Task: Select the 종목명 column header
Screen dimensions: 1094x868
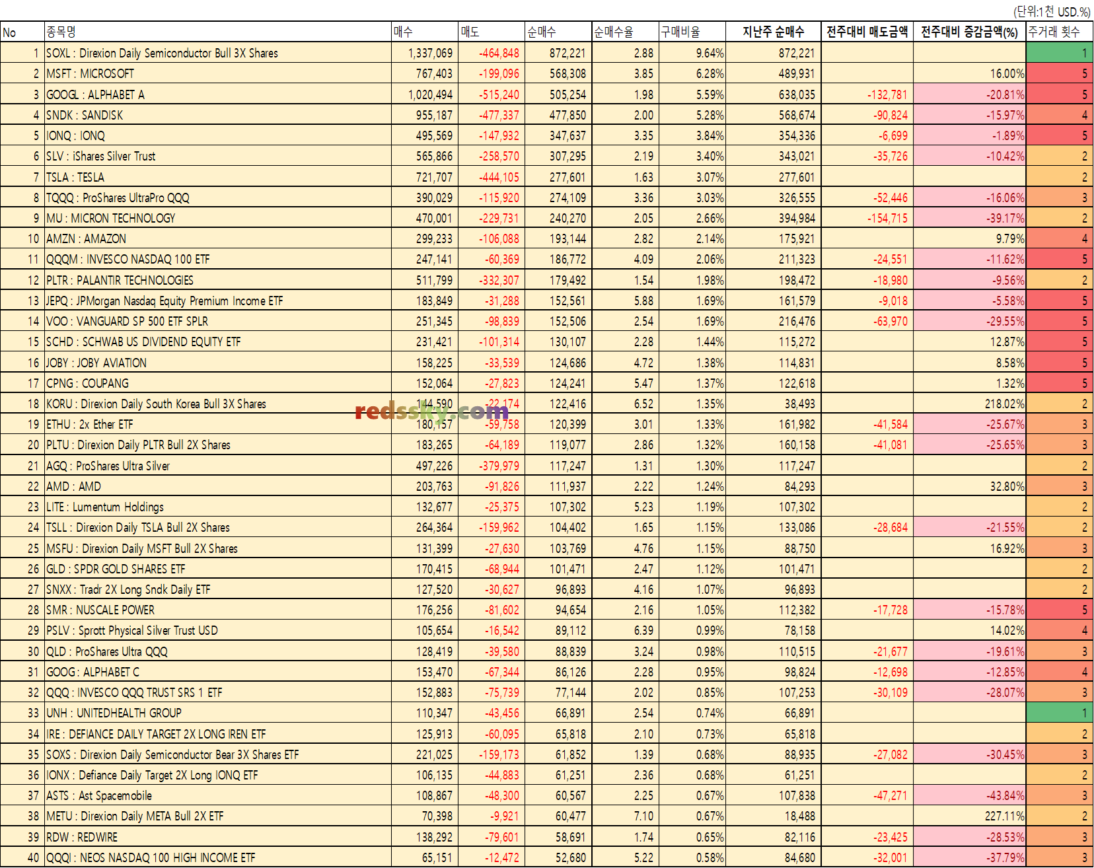Action: pyautogui.click(x=218, y=32)
